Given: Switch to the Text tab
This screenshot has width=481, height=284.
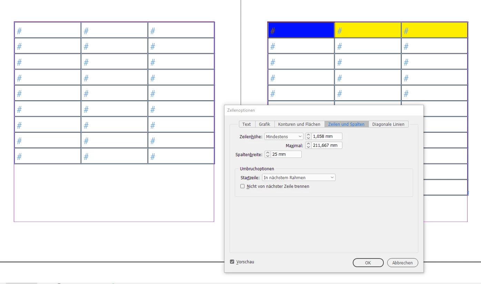Looking at the screenshot, I should point(247,124).
